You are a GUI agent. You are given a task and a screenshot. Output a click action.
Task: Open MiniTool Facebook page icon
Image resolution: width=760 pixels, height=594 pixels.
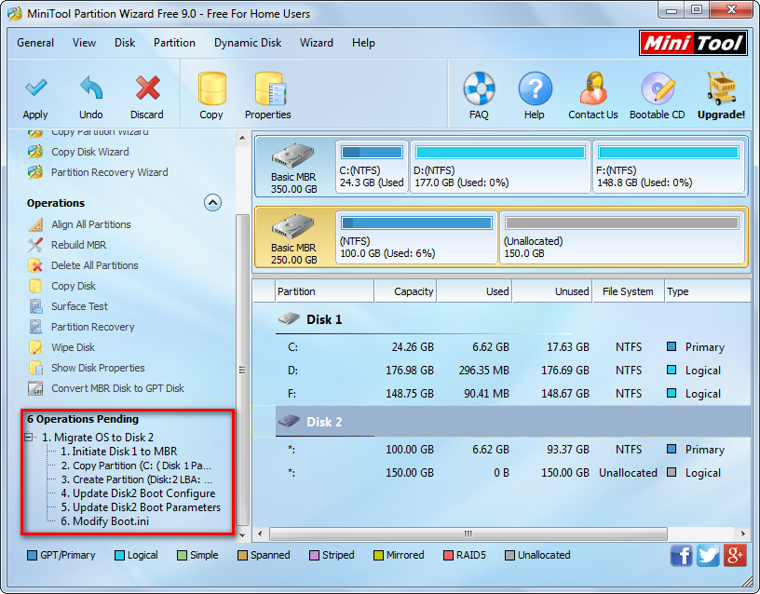point(681,555)
